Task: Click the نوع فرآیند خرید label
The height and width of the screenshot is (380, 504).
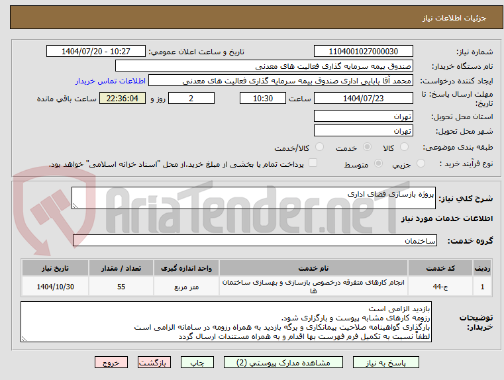Action: (466, 164)
